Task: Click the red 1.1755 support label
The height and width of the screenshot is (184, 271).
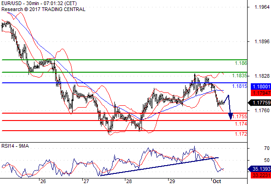Action: point(240,116)
